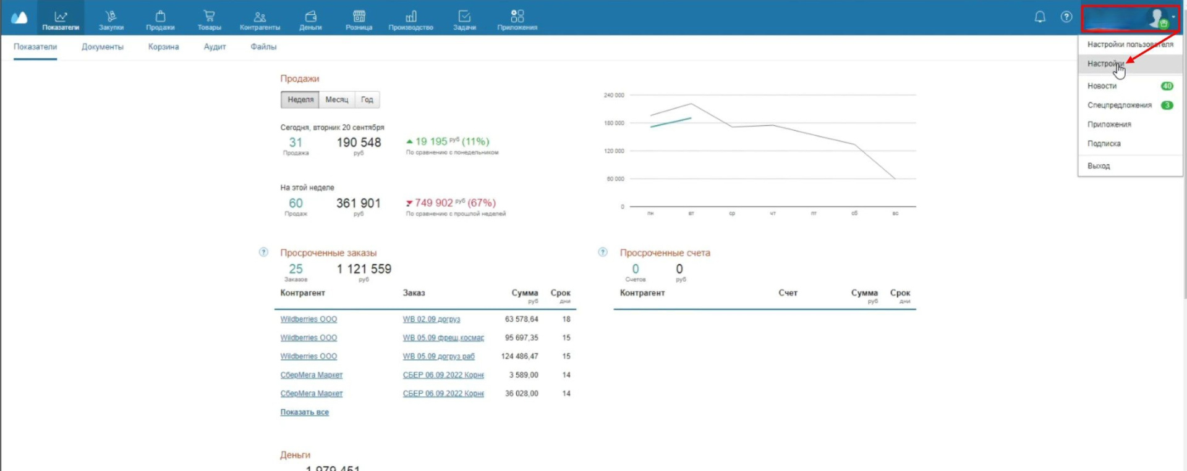The image size is (1187, 471).
Task: Open order WB 02.09 догруз link
Action: 432,319
